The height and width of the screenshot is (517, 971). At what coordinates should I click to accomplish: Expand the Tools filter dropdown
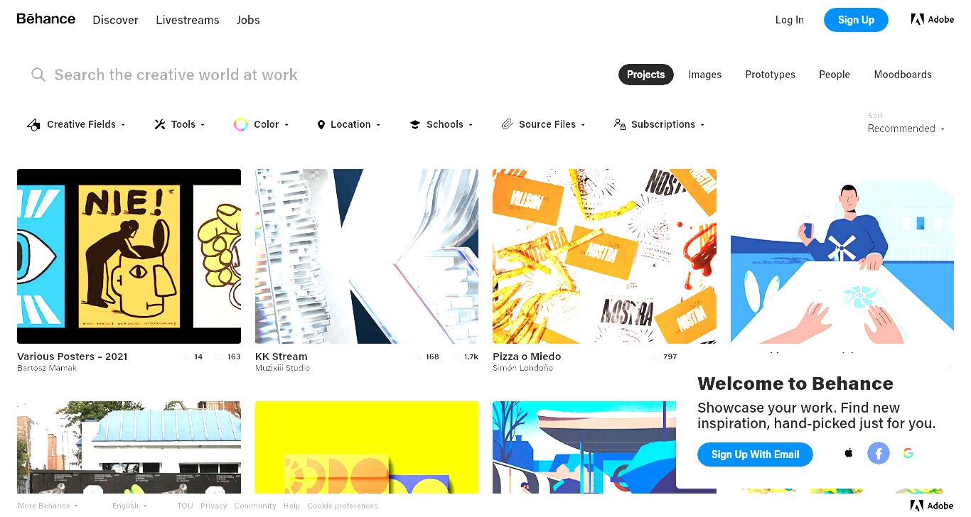pyautogui.click(x=180, y=124)
